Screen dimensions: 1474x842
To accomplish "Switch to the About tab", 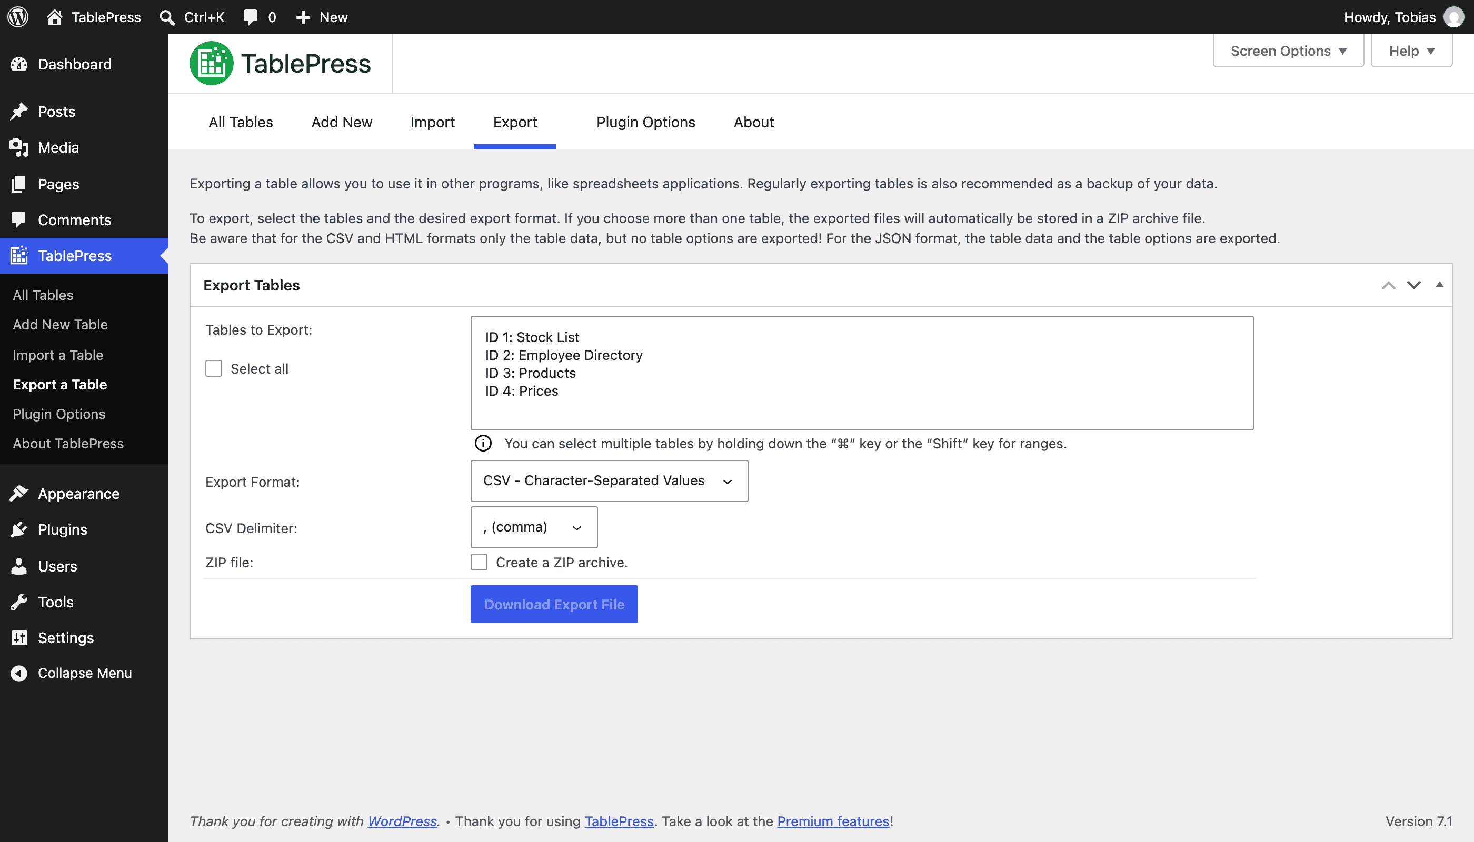I will (754, 122).
